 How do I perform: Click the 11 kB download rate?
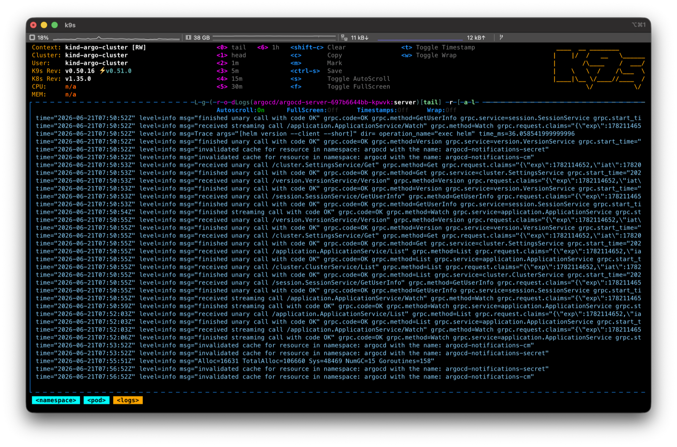pos(360,38)
